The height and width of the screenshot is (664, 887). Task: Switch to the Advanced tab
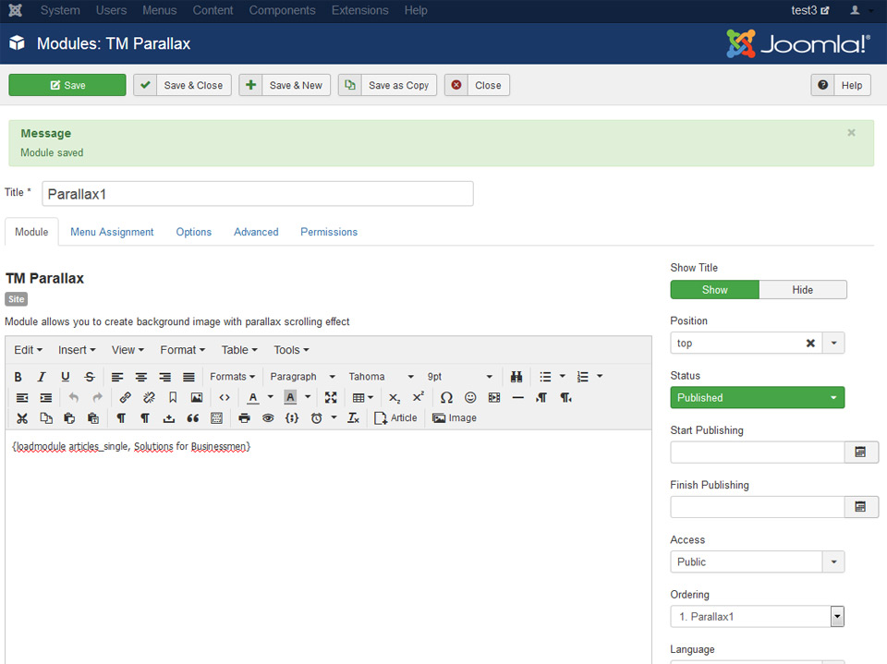(x=256, y=232)
